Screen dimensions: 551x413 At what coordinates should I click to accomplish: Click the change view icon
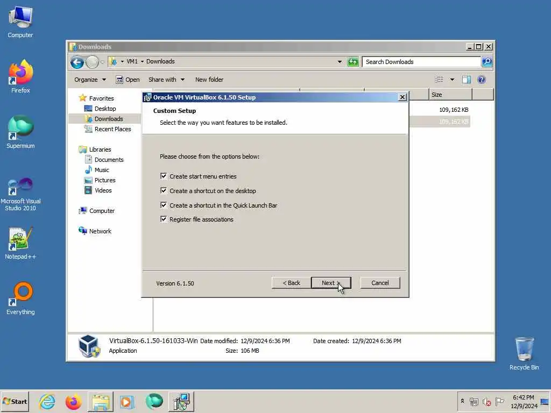pyautogui.click(x=439, y=80)
